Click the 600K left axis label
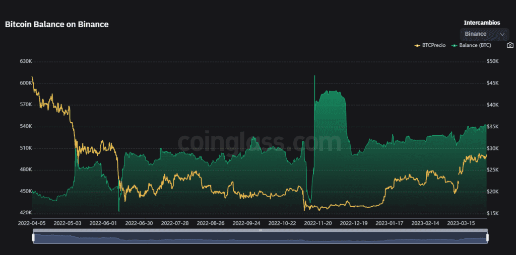516x255 pixels. coord(25,83)
